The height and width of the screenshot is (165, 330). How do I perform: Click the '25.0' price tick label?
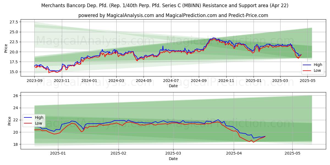point(14,32)
